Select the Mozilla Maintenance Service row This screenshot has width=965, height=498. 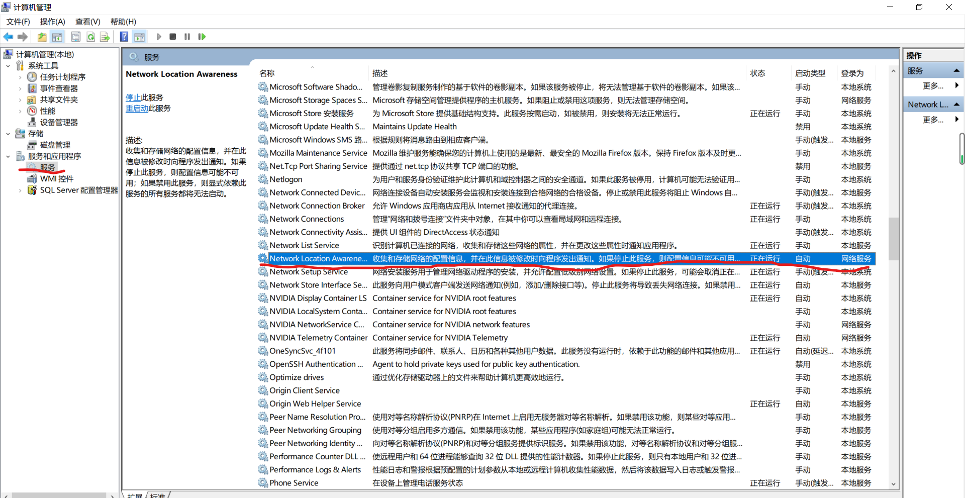566,153
